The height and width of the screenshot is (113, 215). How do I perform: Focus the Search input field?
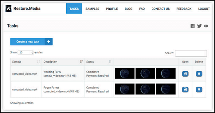[x=191, y=53]
